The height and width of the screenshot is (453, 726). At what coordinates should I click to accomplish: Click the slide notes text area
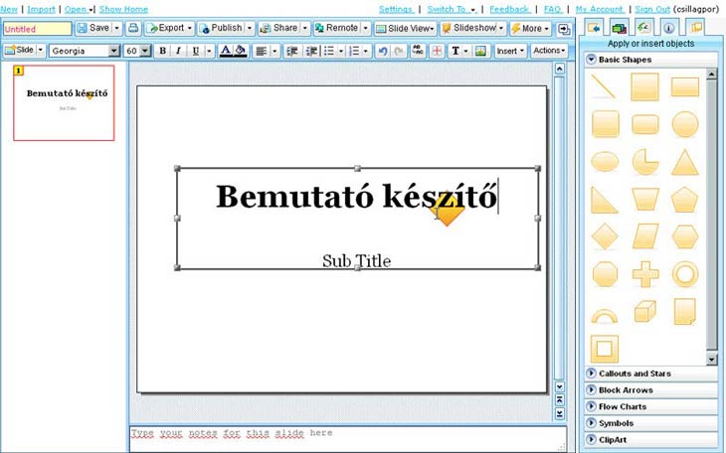(348, 438)
